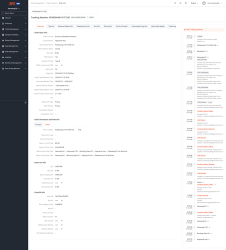Open the English language dropdown

[194, 3]
